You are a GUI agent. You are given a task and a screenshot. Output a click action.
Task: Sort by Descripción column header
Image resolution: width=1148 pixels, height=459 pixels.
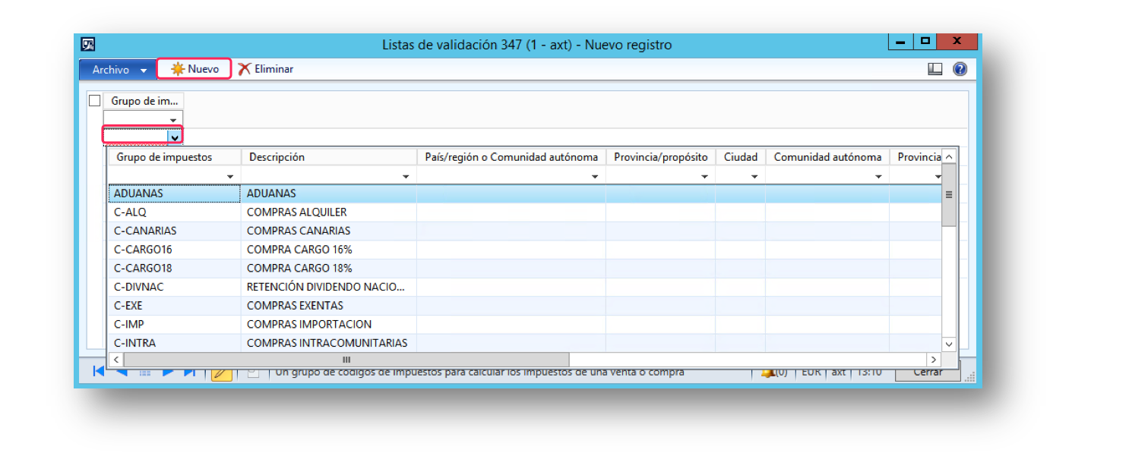(x=329, y=157)
